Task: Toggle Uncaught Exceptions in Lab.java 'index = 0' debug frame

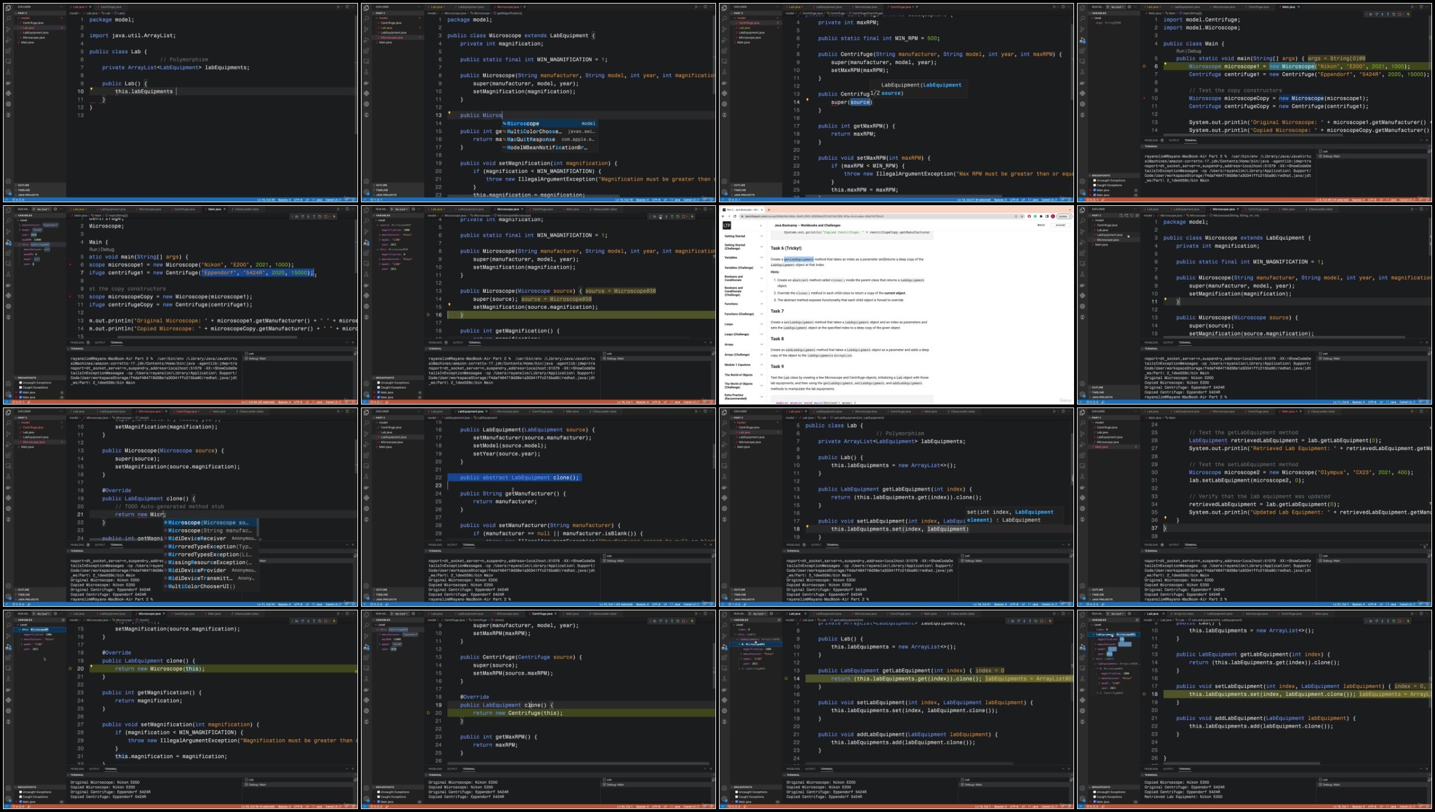Action: pyautogui.click(x=737, y=792)
